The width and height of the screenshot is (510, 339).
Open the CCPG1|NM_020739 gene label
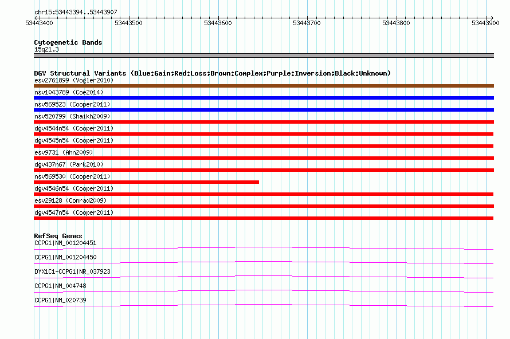[60, 300]
